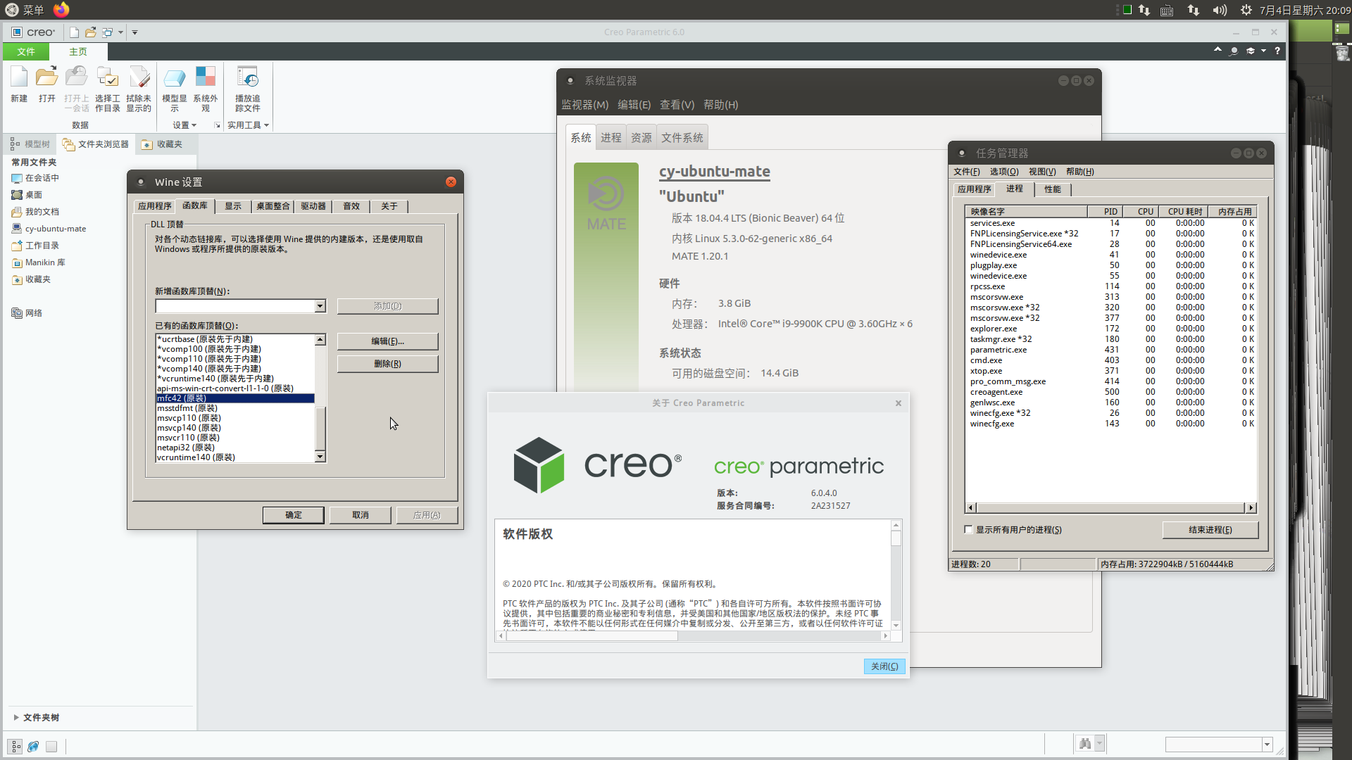Open the Utilities (实用工具) group dropdown
The image size is (1352, 760).
coord(248,125)
